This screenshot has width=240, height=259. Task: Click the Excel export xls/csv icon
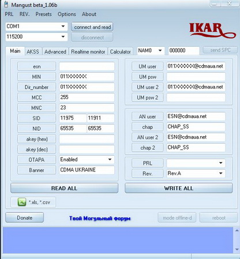(22, 202)
